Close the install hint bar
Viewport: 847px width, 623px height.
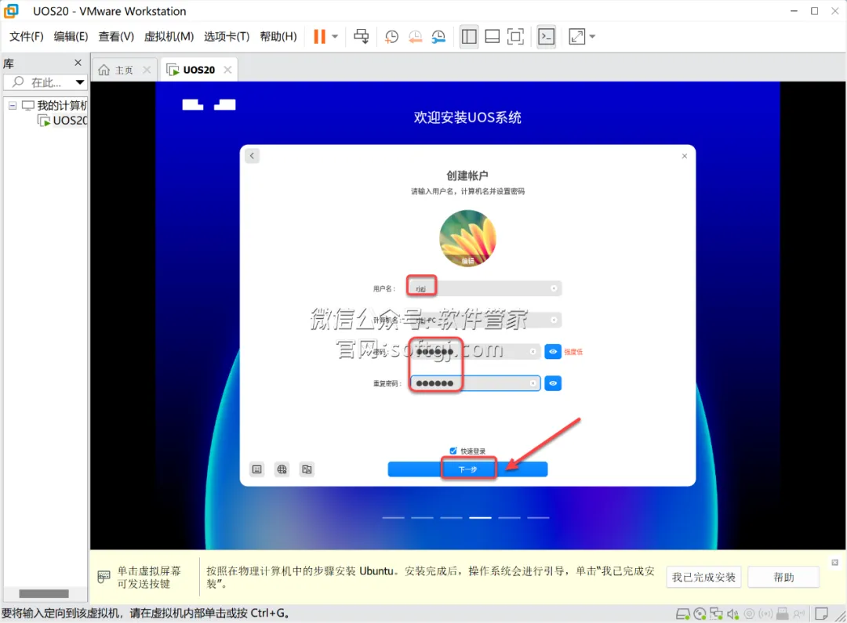pos(834,562)
